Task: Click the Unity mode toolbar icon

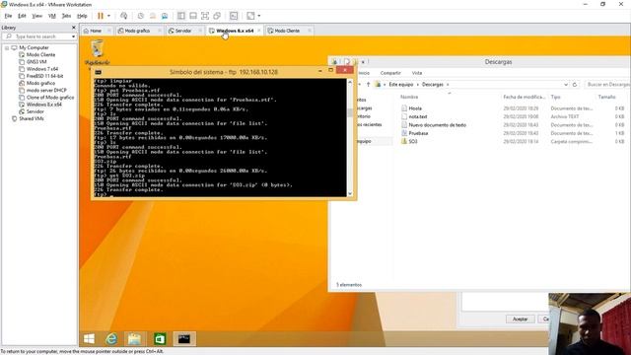Action: 217,16
